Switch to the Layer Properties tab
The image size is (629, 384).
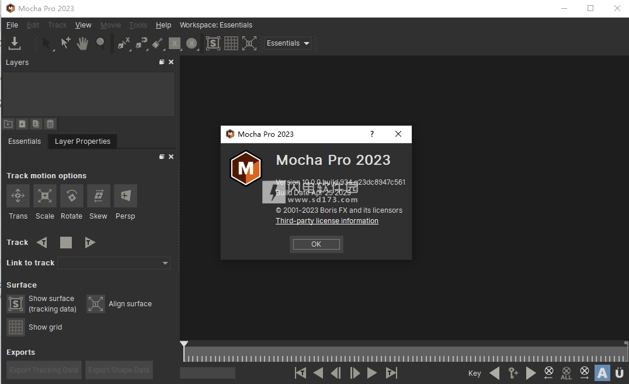pyautogui.click(x=82, y=141)
